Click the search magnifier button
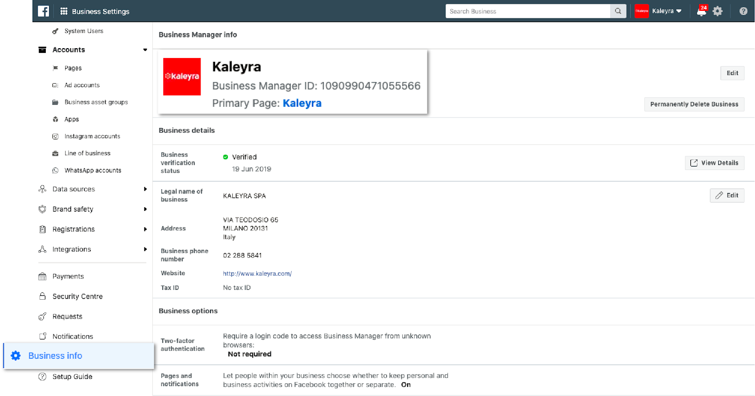This screenshot has width=755, height=396. tap(618, 11)
